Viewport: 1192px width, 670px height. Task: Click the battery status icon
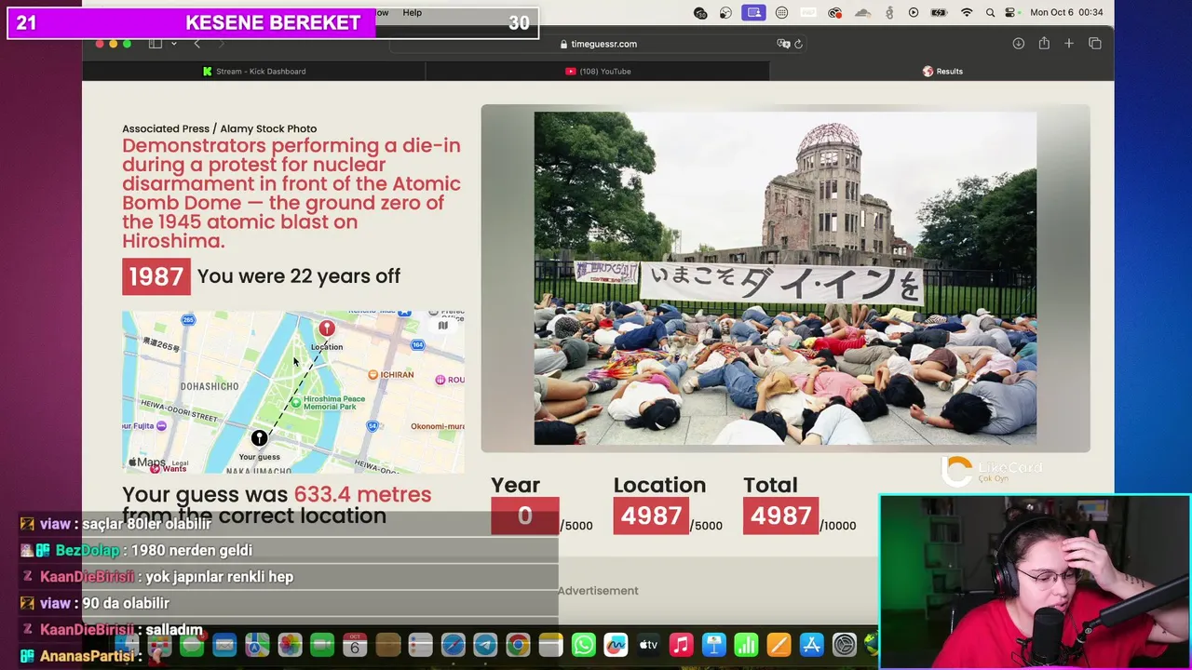940,12
